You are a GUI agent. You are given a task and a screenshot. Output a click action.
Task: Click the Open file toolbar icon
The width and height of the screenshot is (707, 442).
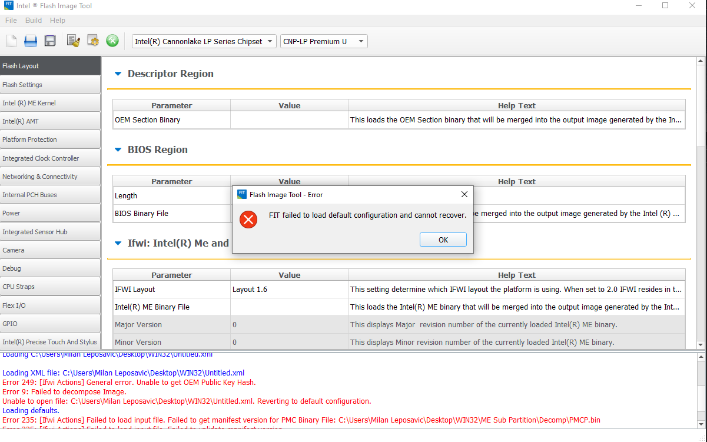click(31, 41)
